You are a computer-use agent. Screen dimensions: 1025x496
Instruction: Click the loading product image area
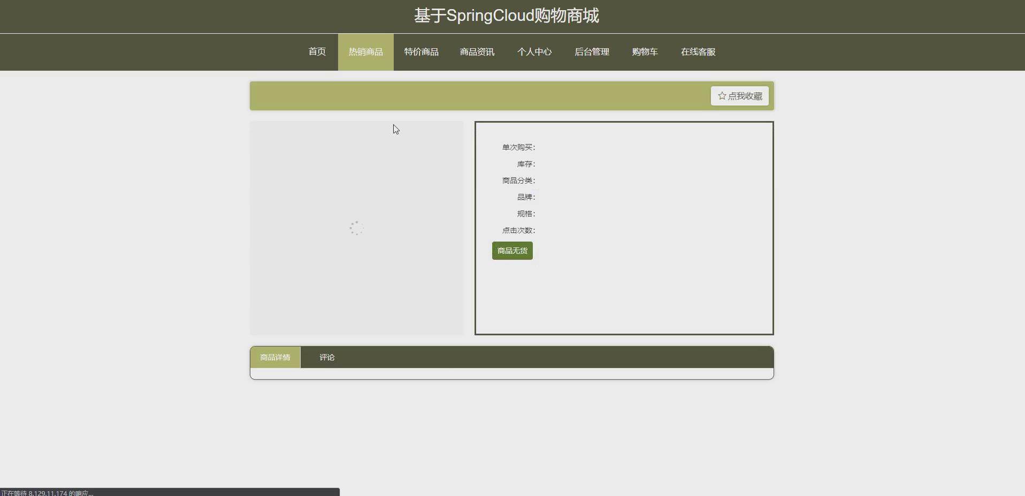coord(357,228)
